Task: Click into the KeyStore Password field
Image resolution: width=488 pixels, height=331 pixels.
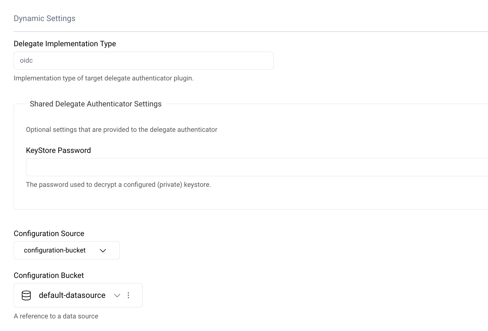Action: pos(257,167)
